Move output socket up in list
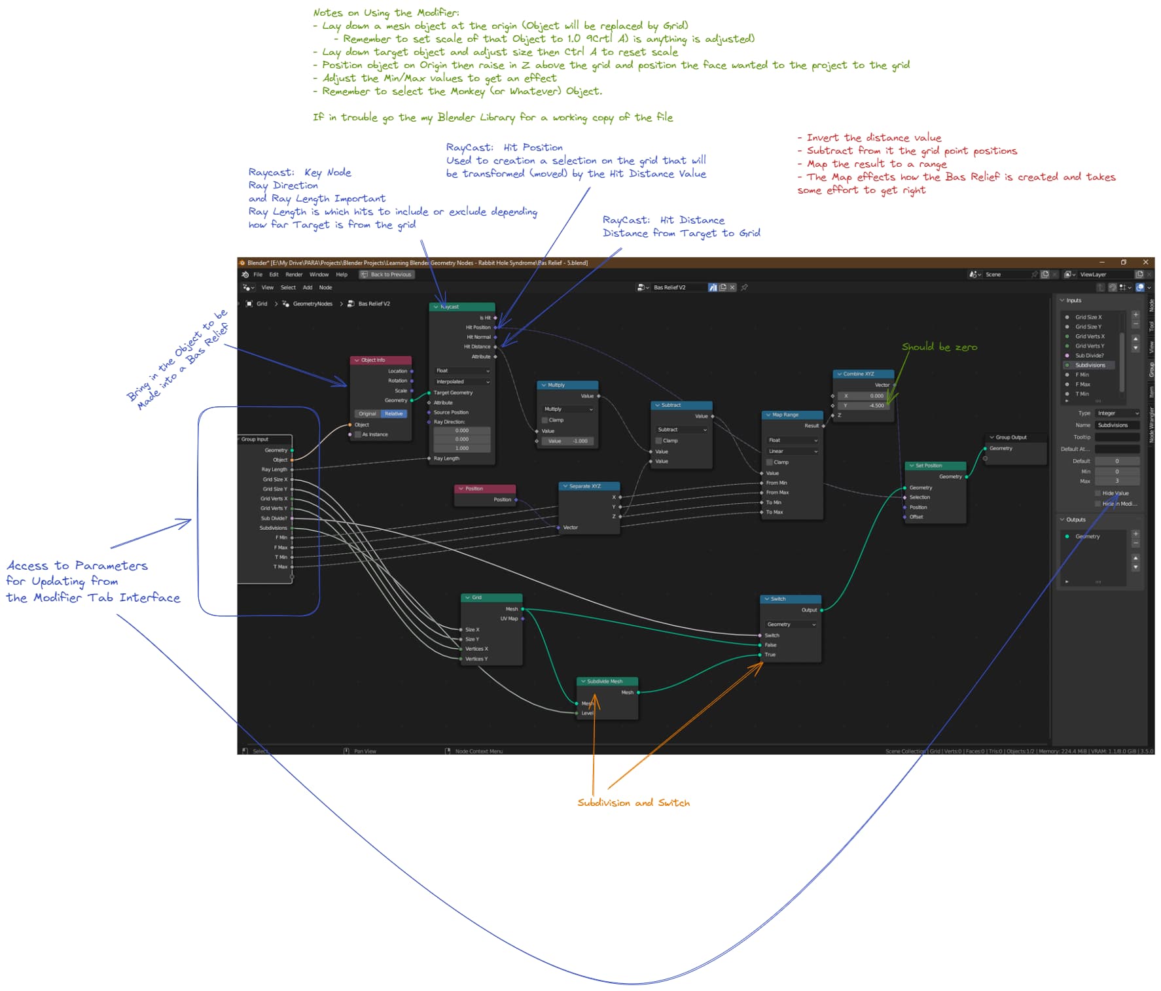The width and height of the screenshot is (1161, 991). pyautogui.click(x=1135, y=558)
